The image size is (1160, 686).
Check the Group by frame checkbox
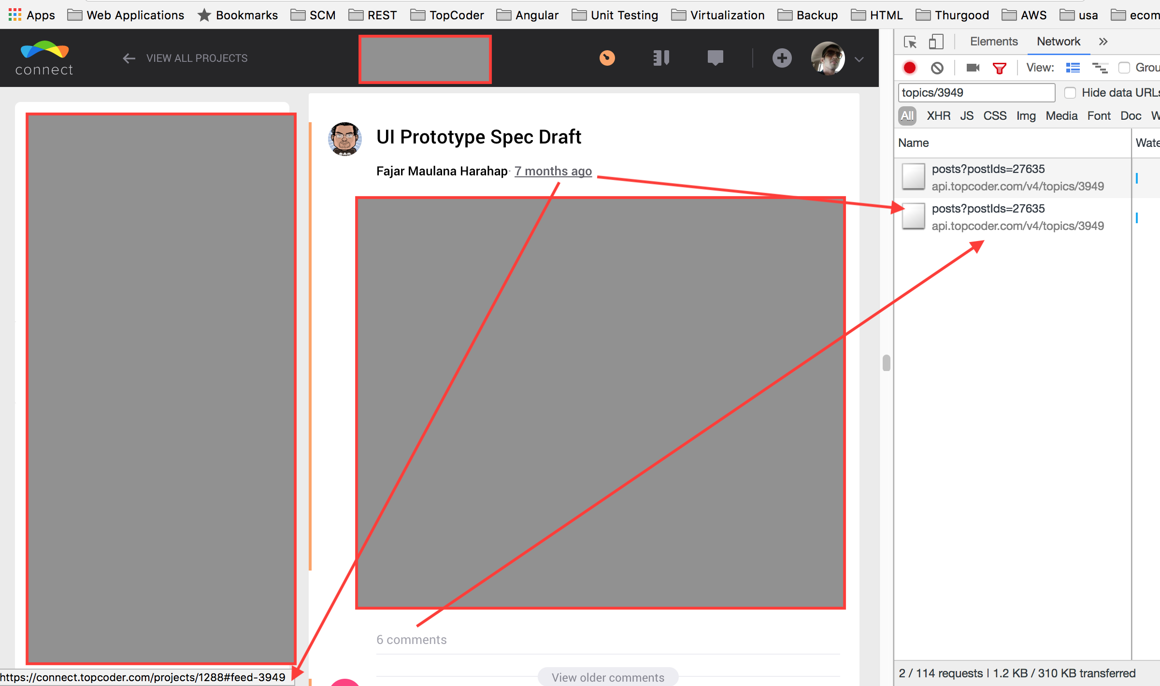(x=1124, y=68)
